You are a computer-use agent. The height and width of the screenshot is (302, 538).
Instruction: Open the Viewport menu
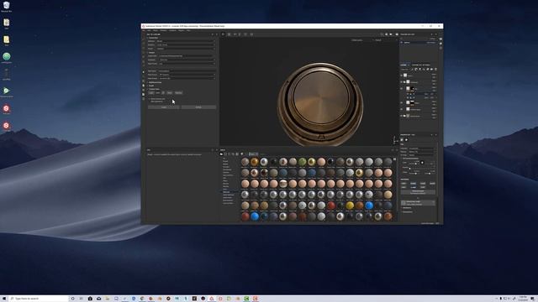tap(172, 30)
